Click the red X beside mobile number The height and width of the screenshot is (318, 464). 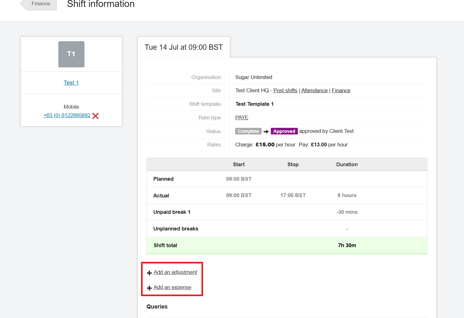click(96, 116)
